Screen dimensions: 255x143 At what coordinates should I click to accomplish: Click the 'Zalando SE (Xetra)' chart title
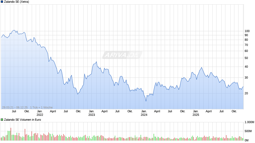pos(17,2)
